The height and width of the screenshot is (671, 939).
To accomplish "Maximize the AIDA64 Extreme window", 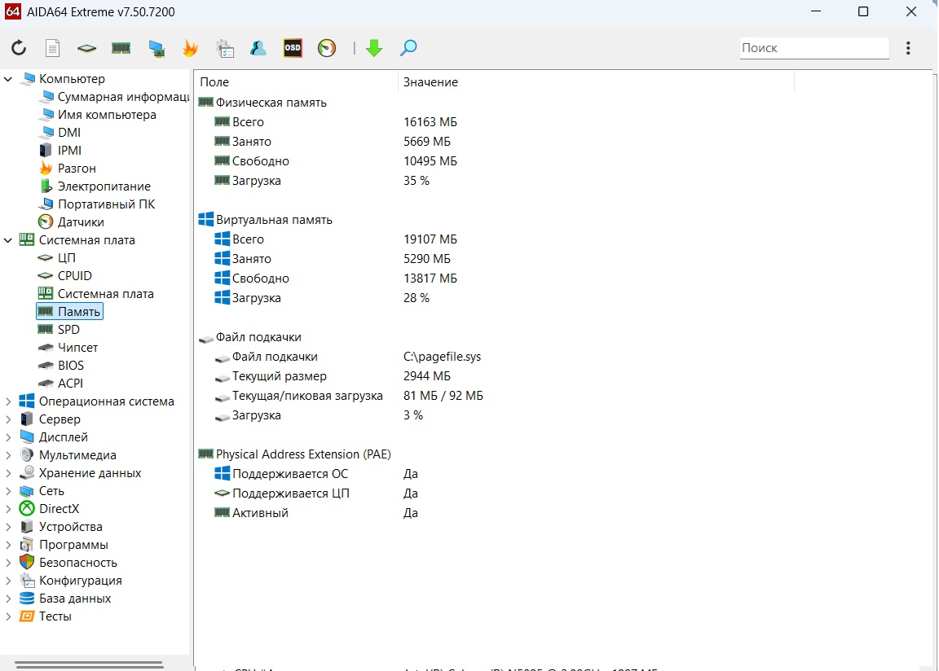I will pos(863,11).
